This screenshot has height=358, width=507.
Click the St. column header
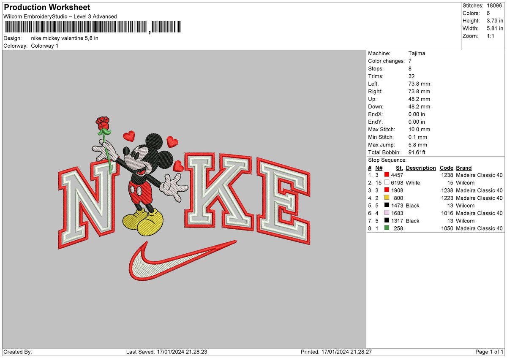(399, 168)
